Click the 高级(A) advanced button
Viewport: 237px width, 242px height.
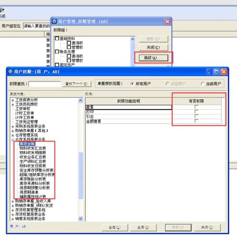point(153,58)
